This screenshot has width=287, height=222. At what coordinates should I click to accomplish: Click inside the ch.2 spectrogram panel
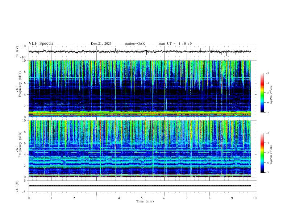(140, 149)
